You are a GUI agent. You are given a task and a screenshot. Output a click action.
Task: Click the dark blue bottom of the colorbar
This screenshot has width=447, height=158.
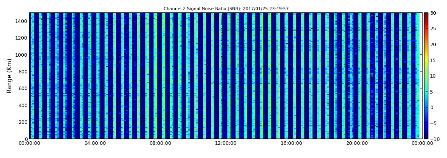[x=426, y=137]
